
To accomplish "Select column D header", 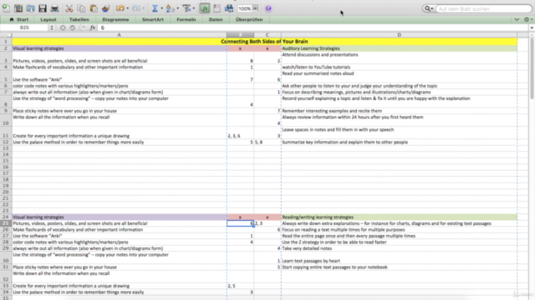I will 399,35.
